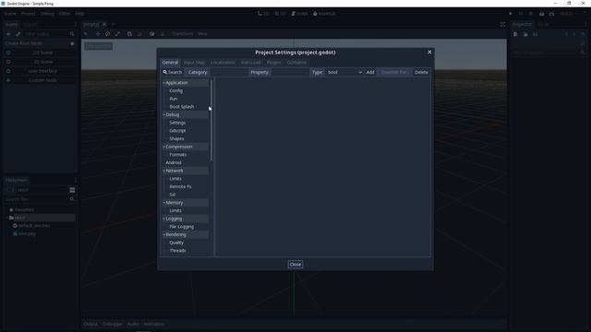Open the Type dropdown showing bool
The width and height of the screenshot is (591, 332).
(344, 72)
